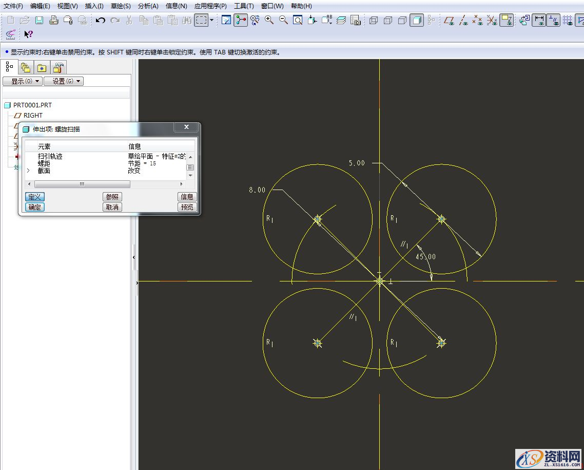Click the printer icon in the toolbar
The height and width of the screenshot is (470, 584).
[x=53, y=21]
